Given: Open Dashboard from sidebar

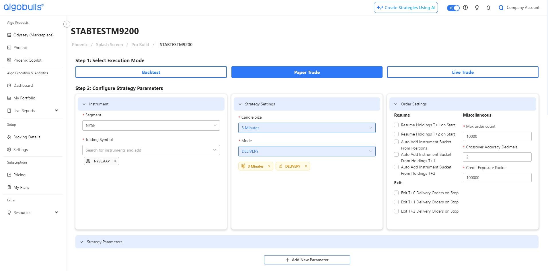Looking at the screenshot, I should 23,85.
